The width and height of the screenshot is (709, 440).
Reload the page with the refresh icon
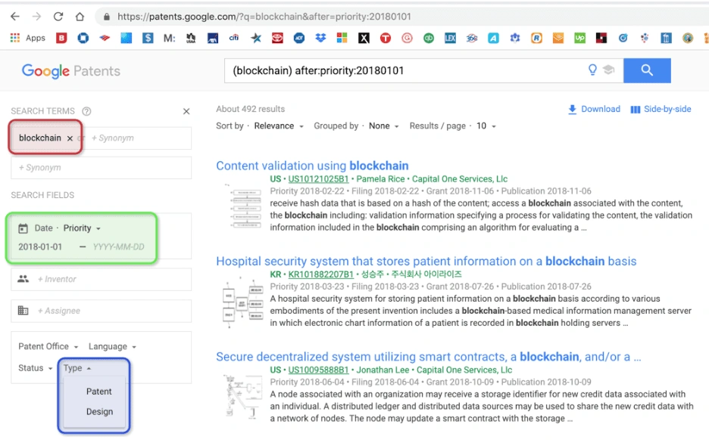[58, 17]
